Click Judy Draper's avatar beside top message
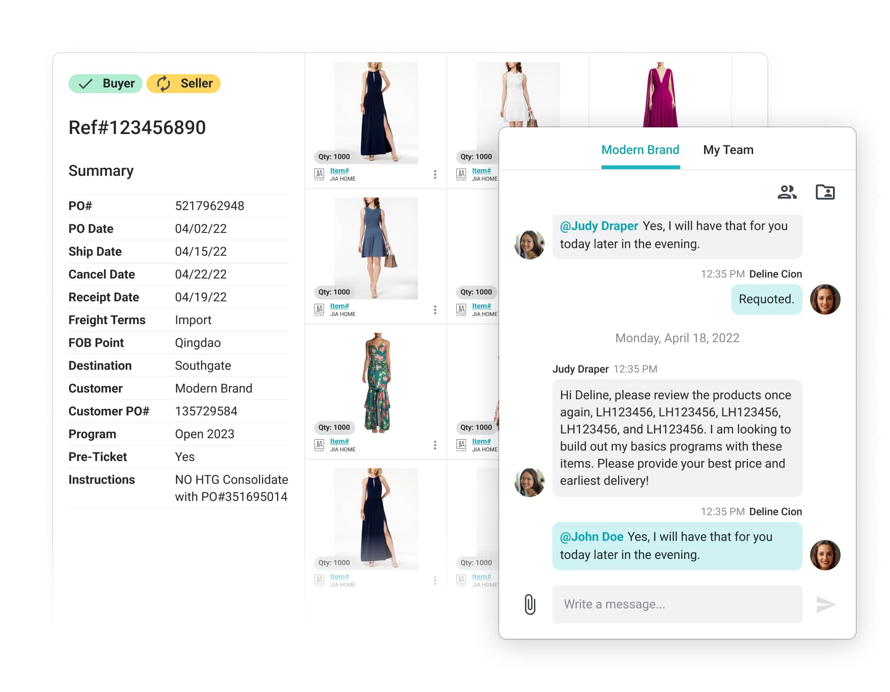Screen dimensions: 890x692 tap(530, 245)
